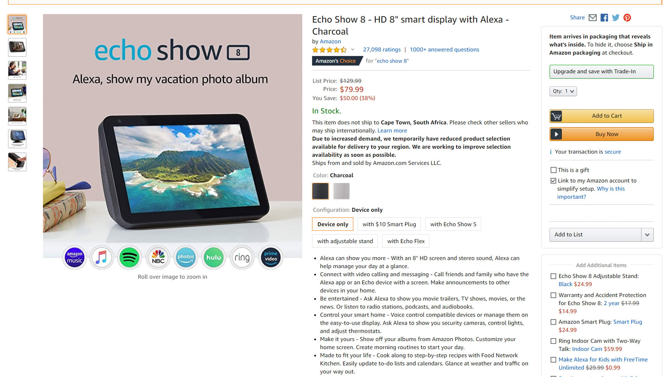670x377 pixels.
Task: Select with $10 Smart Plug configuration
Action: point(389,224)
